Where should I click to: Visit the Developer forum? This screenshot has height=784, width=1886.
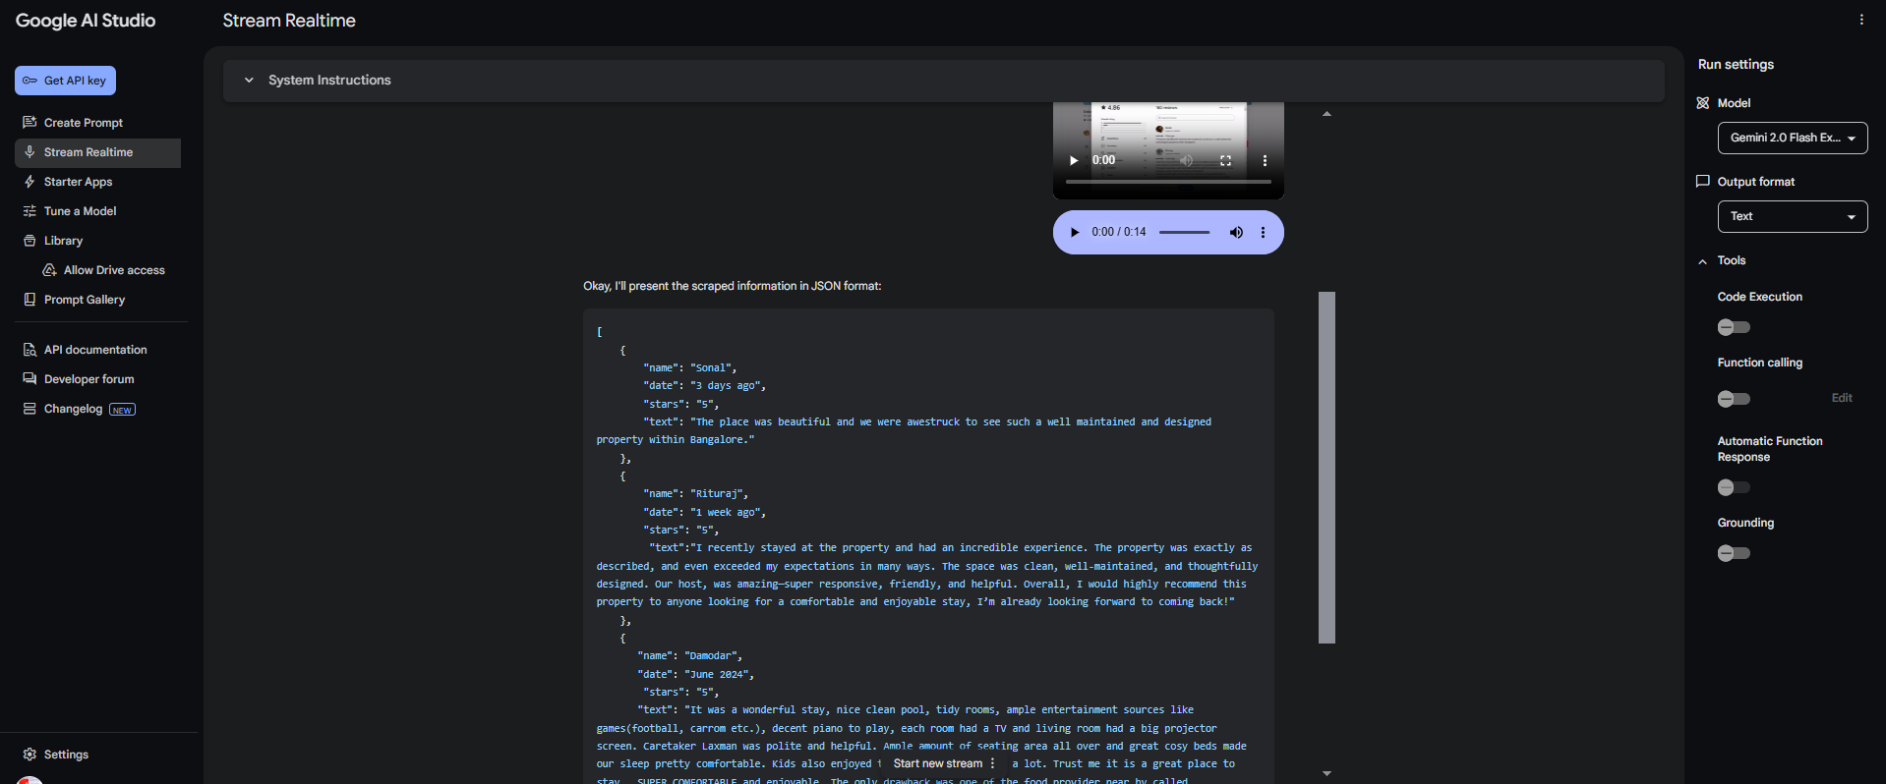[88, 379]
